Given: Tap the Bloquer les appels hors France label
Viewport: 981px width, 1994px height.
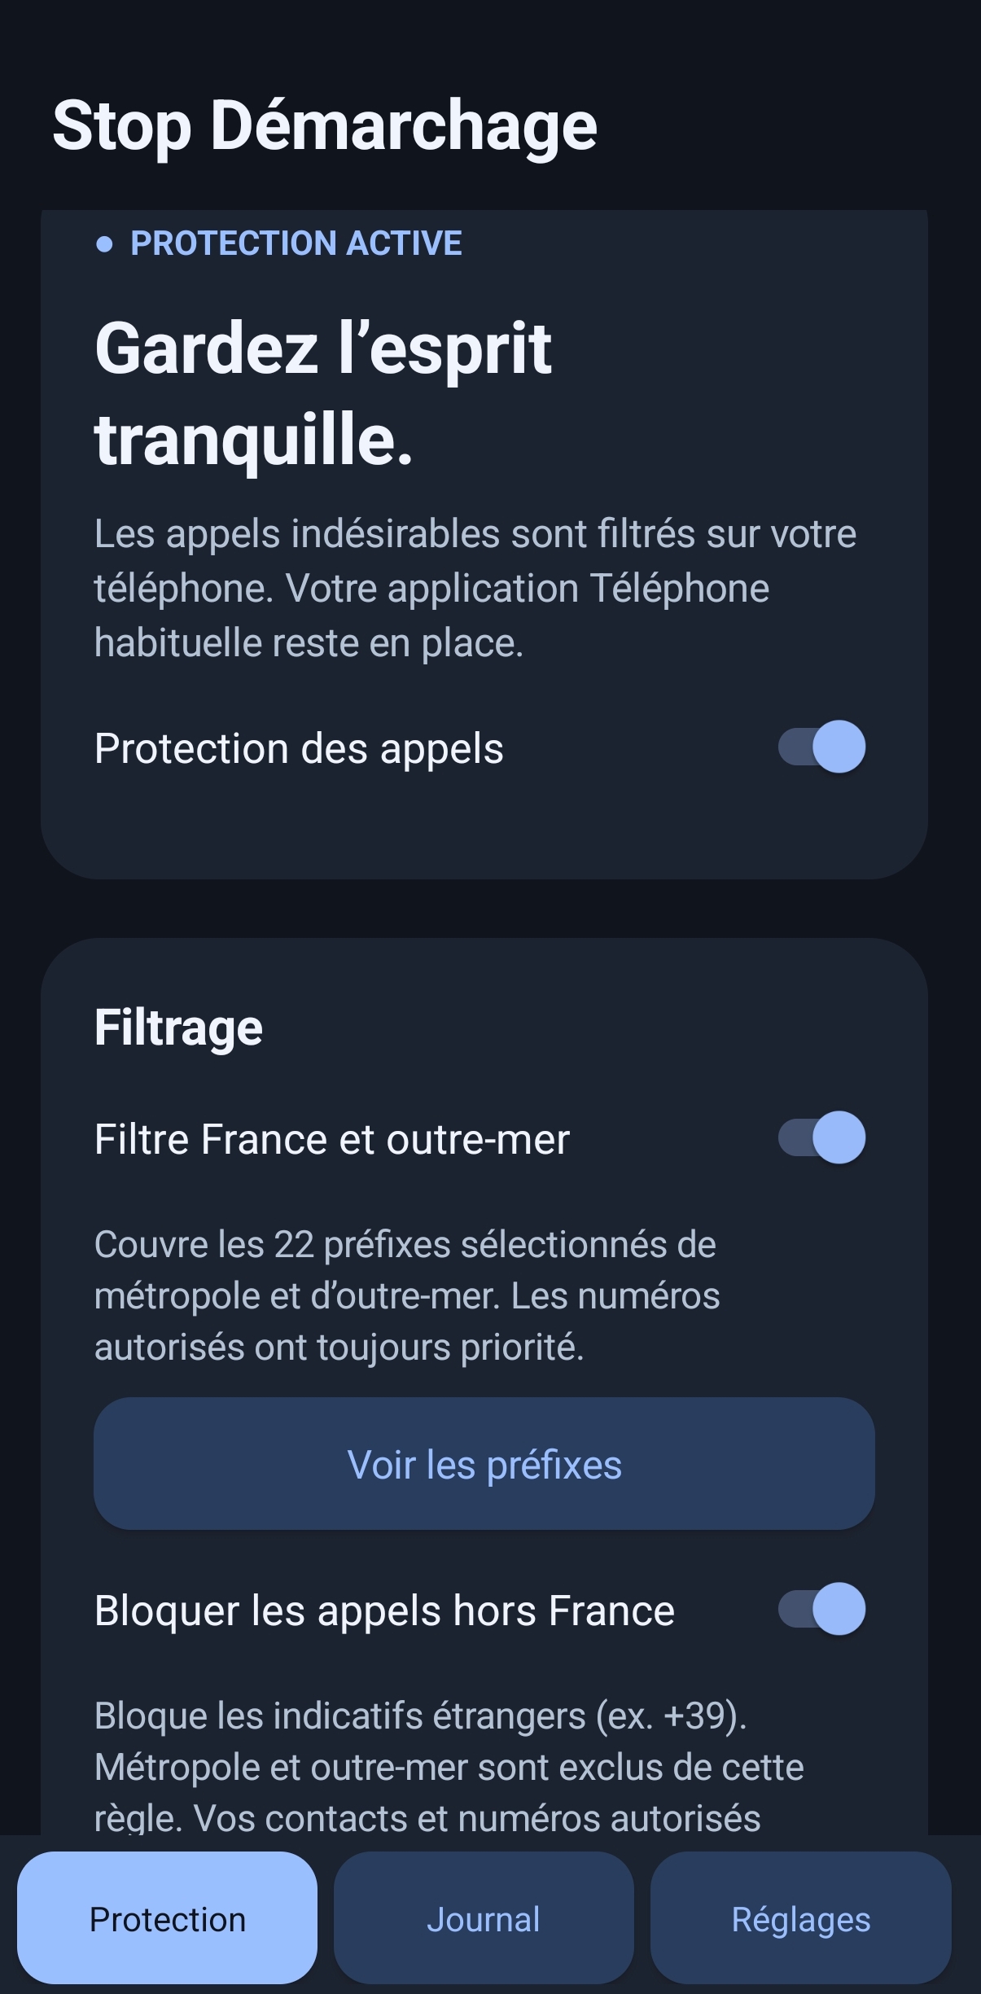Looking at the screenshot, I should [x=384, y=1611].
